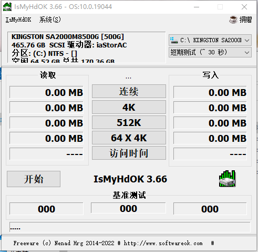The height and width of the screenshot is (252, 258).
Task: Click the 64 X 4K test button
Action: [x=129, y=138]
